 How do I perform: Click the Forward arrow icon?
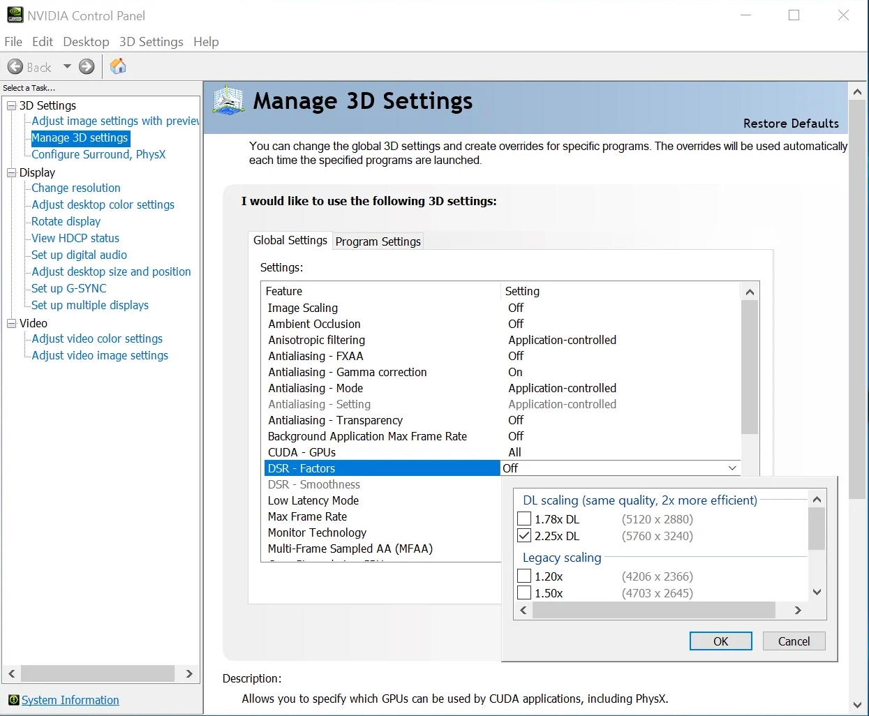(87, 66)
